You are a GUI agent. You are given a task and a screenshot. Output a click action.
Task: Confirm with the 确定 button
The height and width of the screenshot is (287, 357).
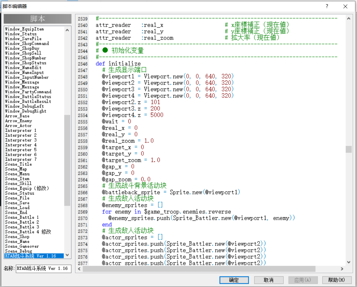click(234, 280)
